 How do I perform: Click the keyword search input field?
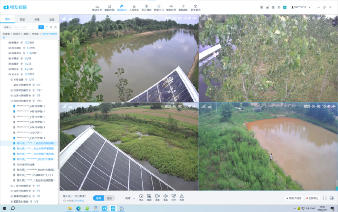(x=26, y=27)
